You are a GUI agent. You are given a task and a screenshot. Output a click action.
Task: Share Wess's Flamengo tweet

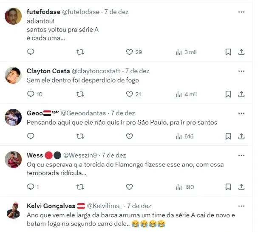[241, 187]
